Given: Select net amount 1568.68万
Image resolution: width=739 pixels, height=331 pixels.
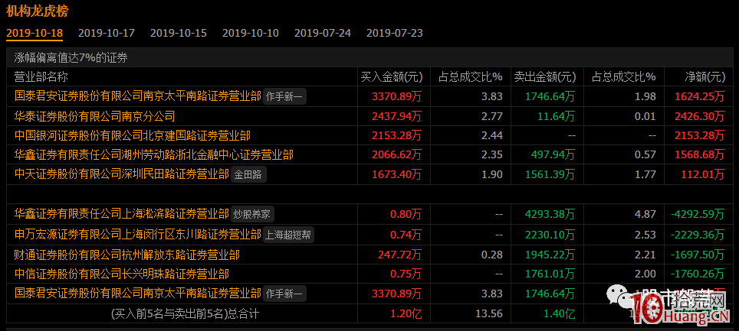Looking at the screenshot, I should [x=699, y=154].
